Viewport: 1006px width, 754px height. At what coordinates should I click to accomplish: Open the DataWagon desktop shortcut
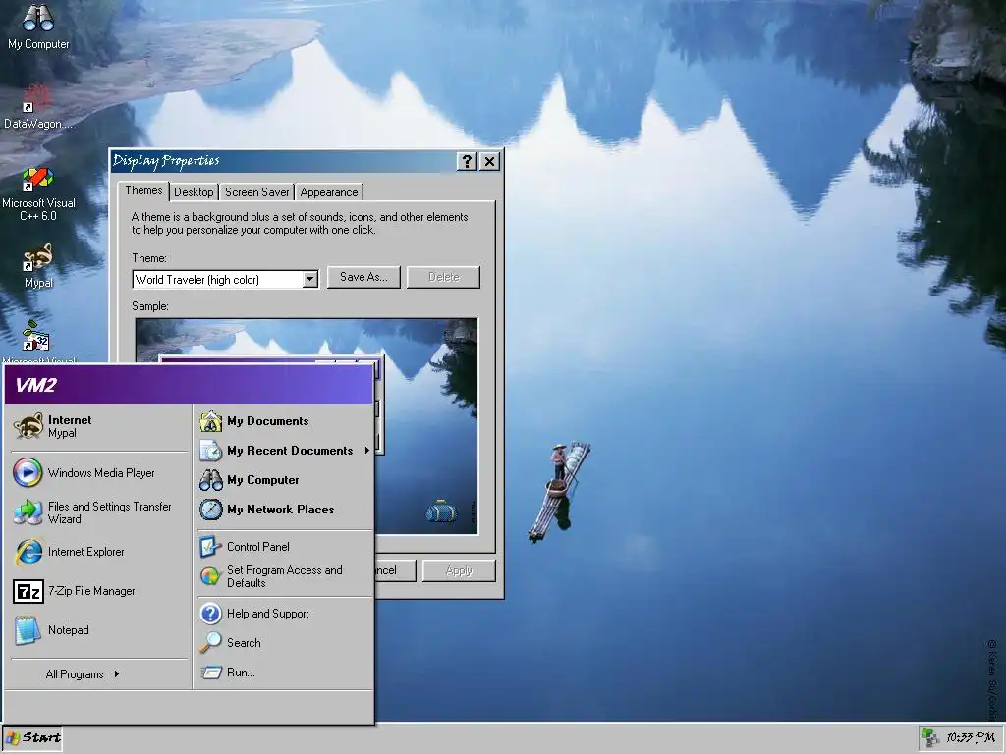(x=37, y=106)
